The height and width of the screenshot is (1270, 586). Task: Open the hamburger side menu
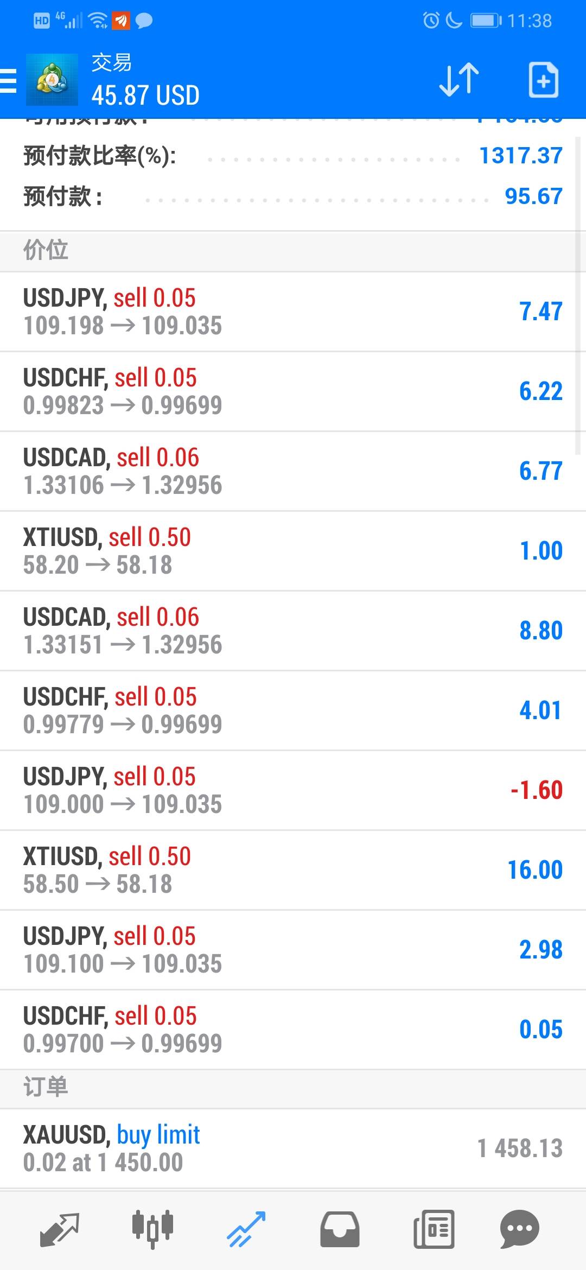click(x=9, y=81)
